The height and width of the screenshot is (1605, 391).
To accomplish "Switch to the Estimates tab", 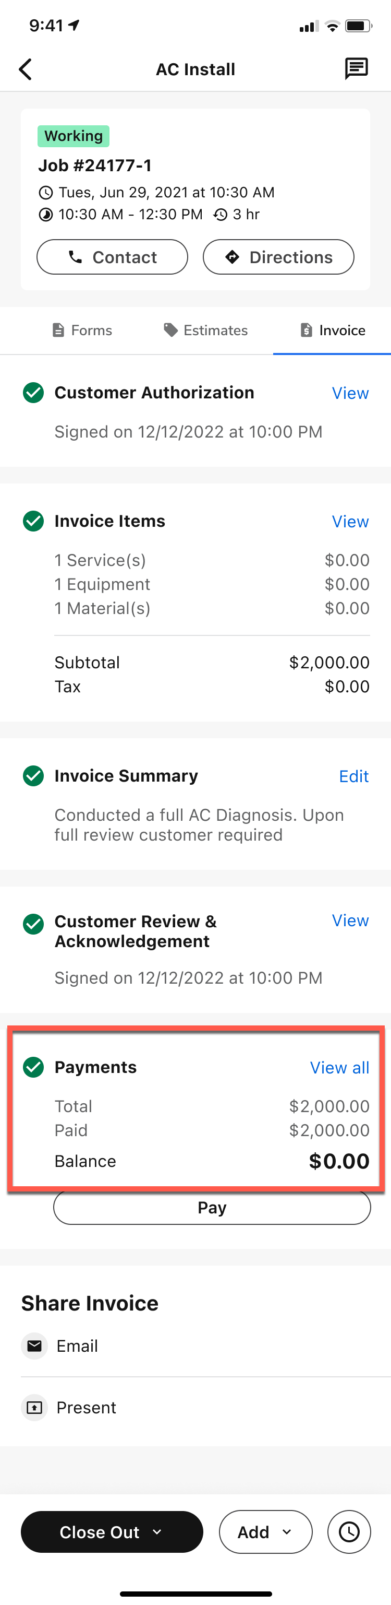I will (205, 330).
